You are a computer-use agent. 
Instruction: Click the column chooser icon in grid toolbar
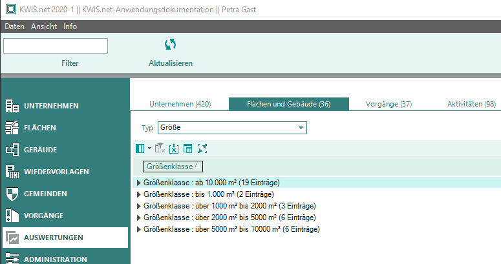pos(140,148)
